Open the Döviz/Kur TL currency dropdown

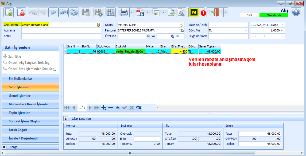[246, 30]
